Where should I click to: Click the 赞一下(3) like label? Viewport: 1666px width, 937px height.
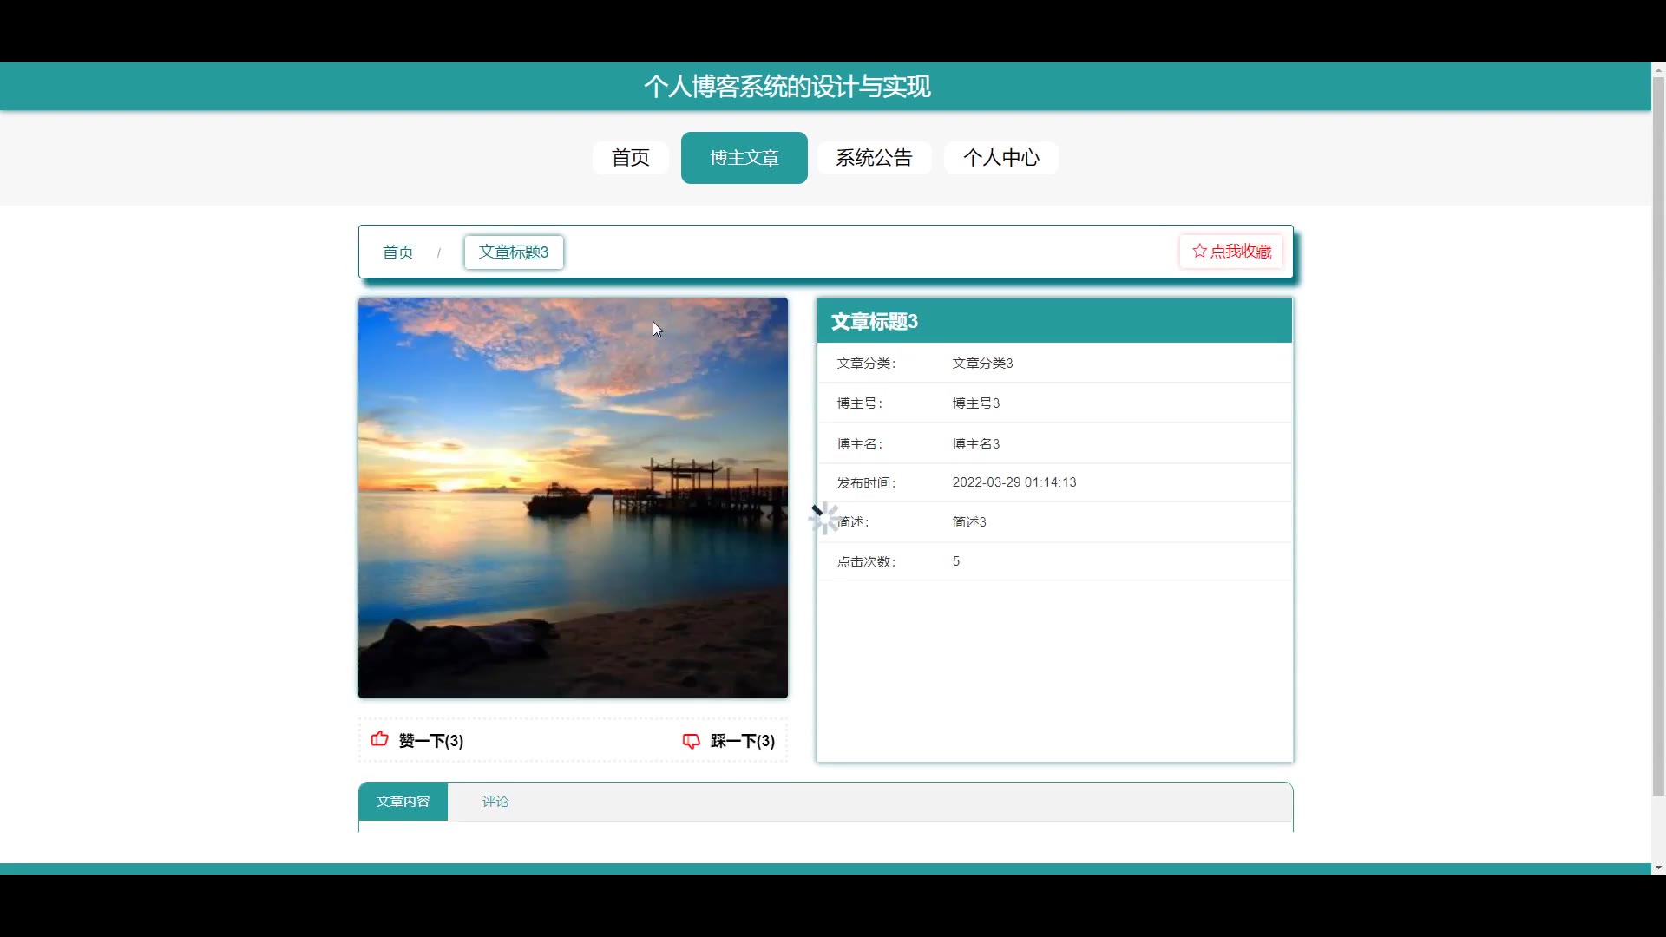(431, 741)
